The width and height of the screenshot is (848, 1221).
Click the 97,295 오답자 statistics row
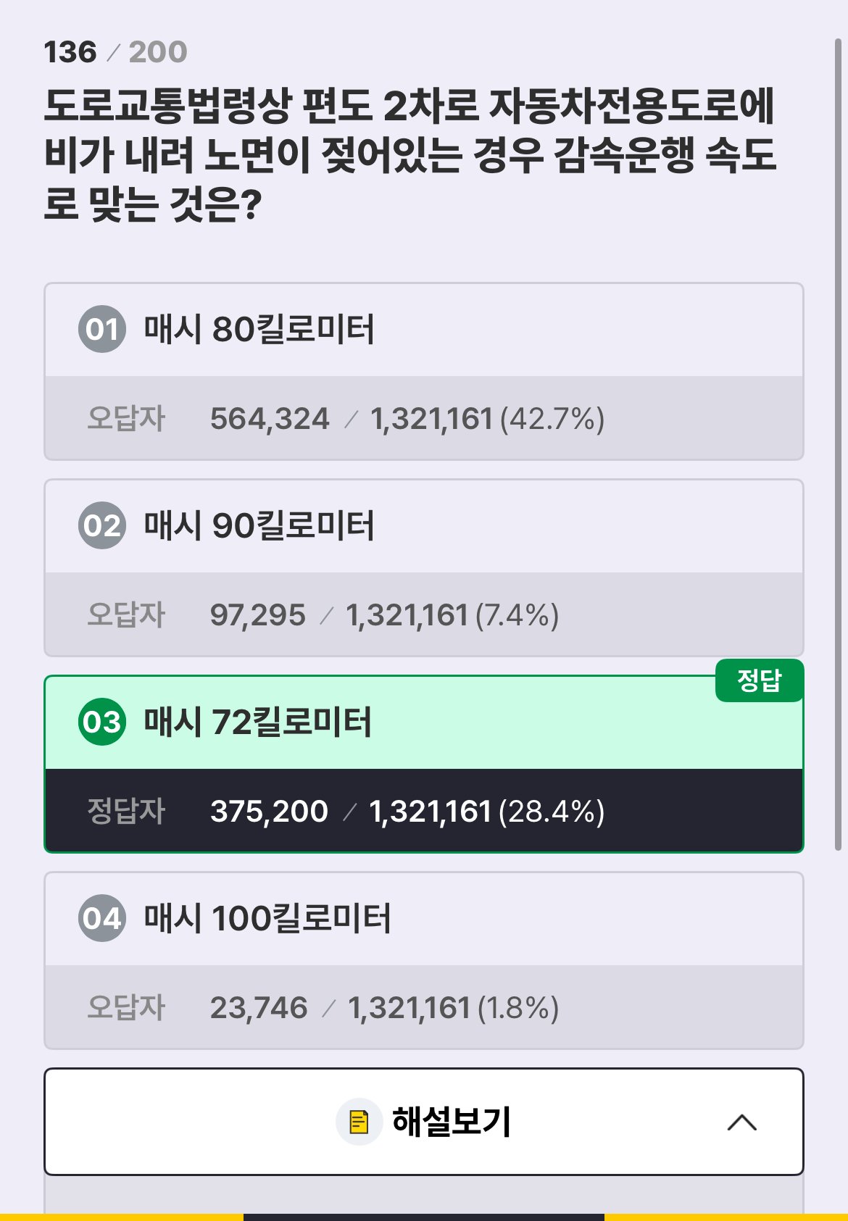click(423, 614)
